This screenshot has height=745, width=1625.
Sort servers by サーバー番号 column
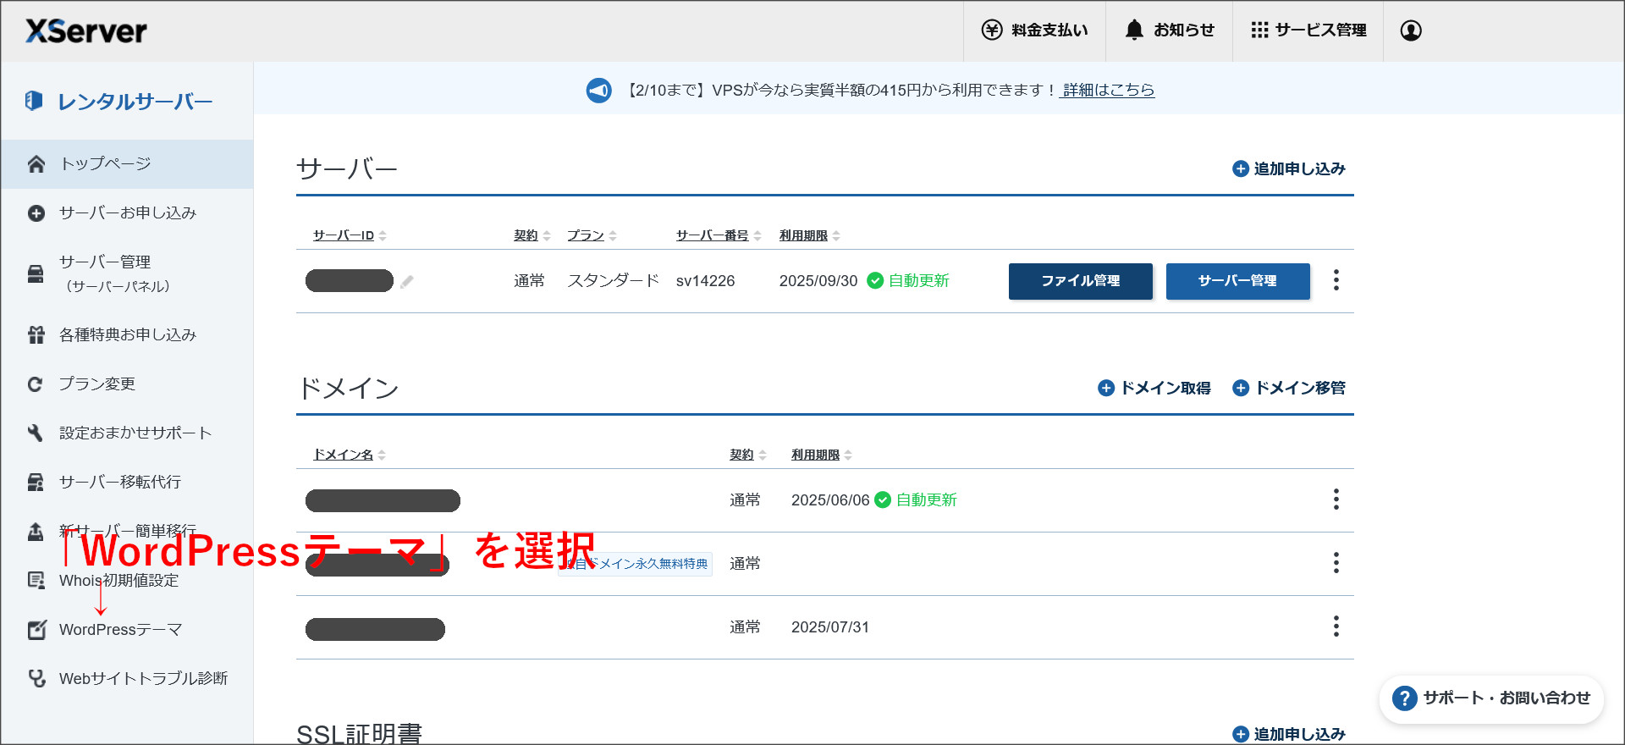point(719,235)
